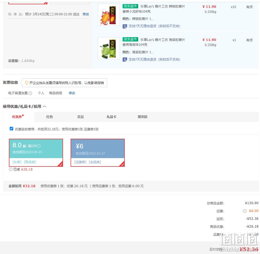Viewport: 260px width, 254px height.
Task: Click the info icon next to 运费 ¥6.00
Action: tap(245, 211)
